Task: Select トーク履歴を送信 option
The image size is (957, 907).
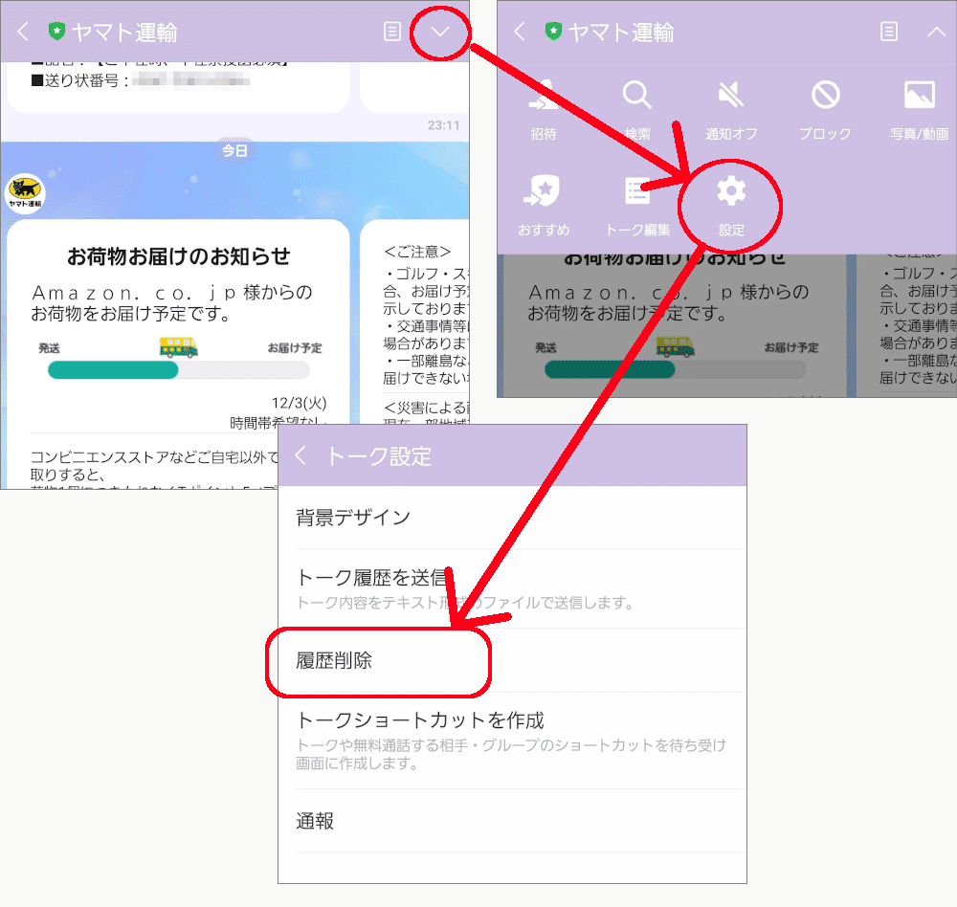Action: 512,588
